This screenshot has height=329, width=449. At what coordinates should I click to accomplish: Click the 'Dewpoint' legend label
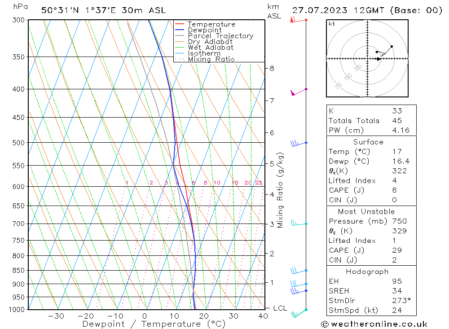pyautogui.click(x=205, y=30)
